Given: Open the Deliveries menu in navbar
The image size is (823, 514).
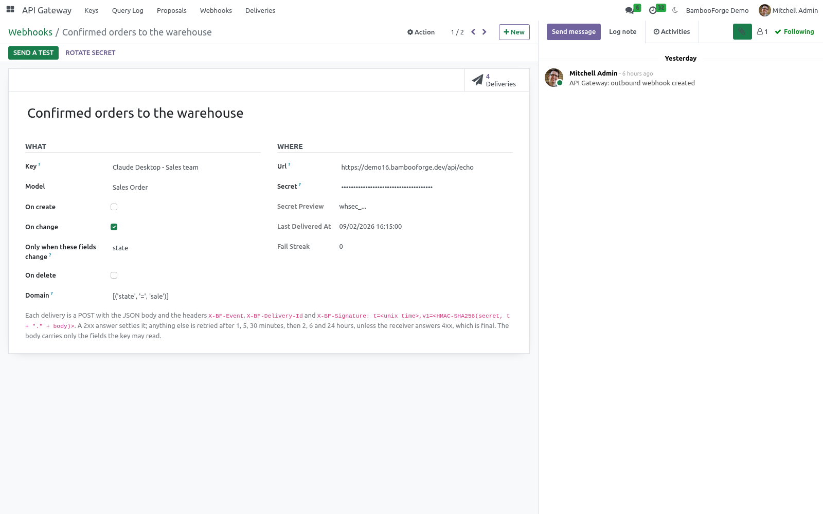Looking at the screenshot, I should 260,10.
